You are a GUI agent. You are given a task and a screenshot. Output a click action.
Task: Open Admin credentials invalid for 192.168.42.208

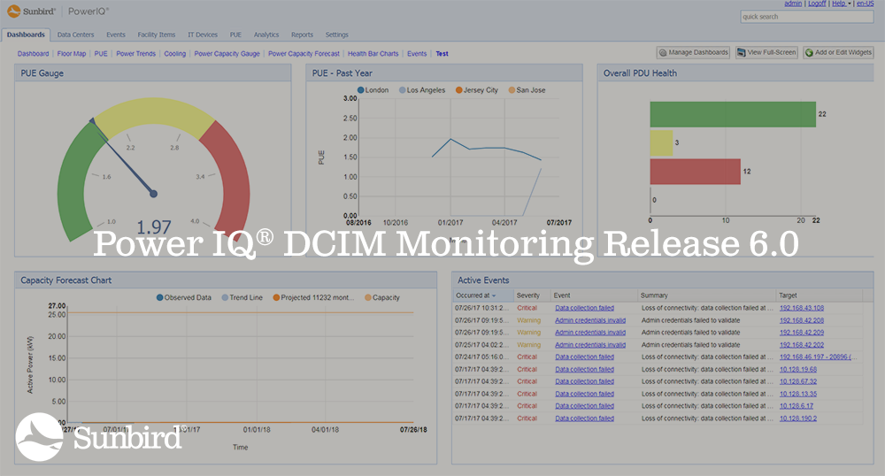(589, 320)
